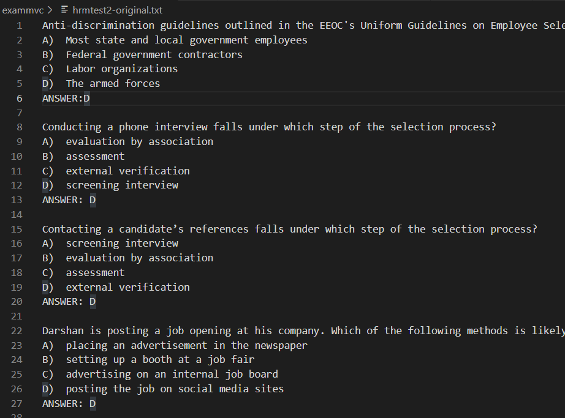
Task: Click the word Darshan on line 22
Action: click(x=64, y=330)
